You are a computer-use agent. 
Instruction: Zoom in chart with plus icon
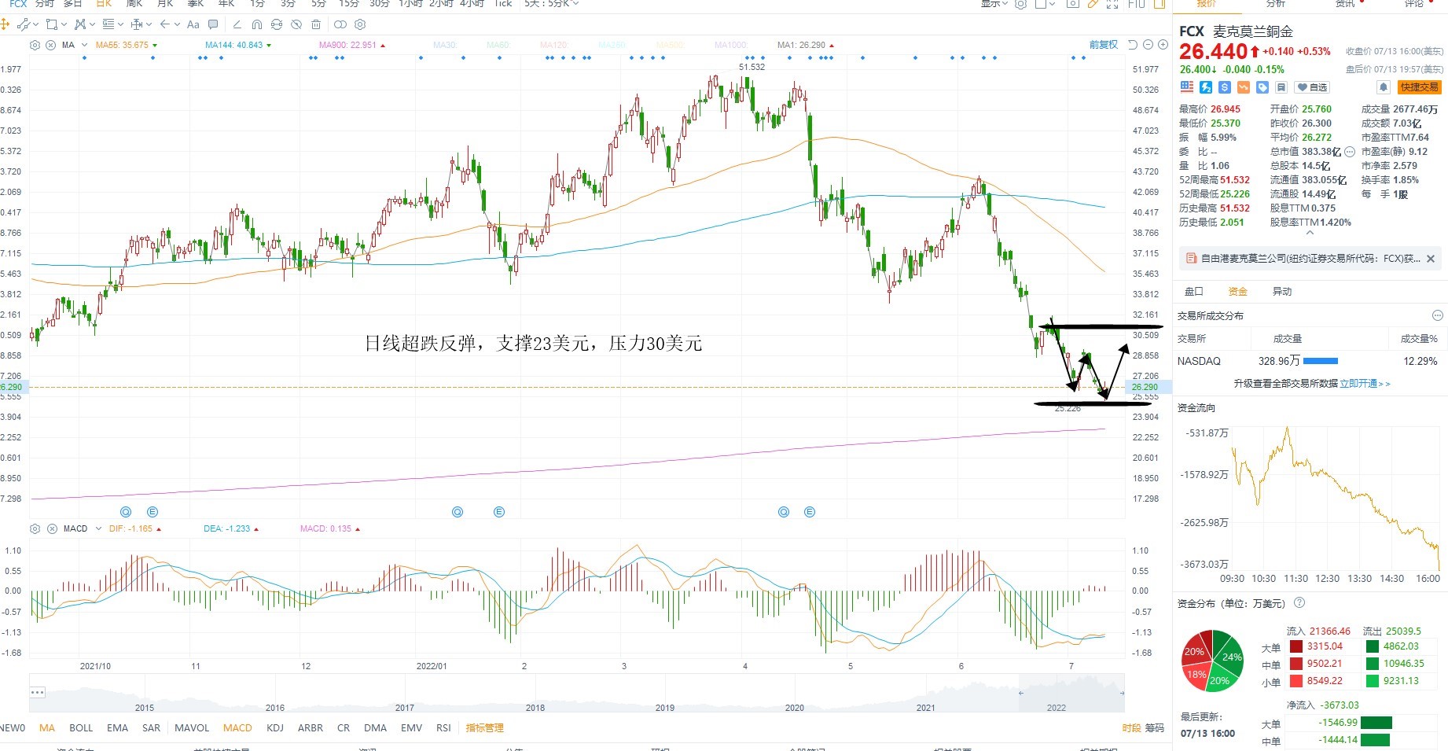(1163, 45)
